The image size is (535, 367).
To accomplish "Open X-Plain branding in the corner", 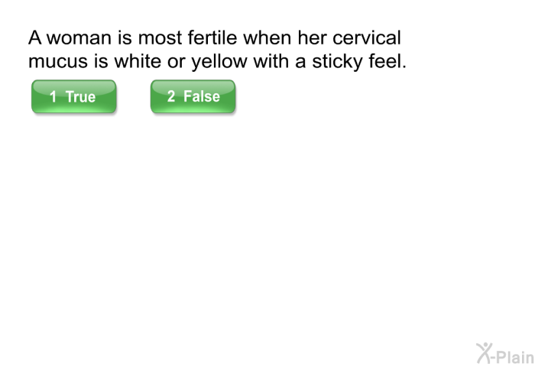I will [505, 354].
